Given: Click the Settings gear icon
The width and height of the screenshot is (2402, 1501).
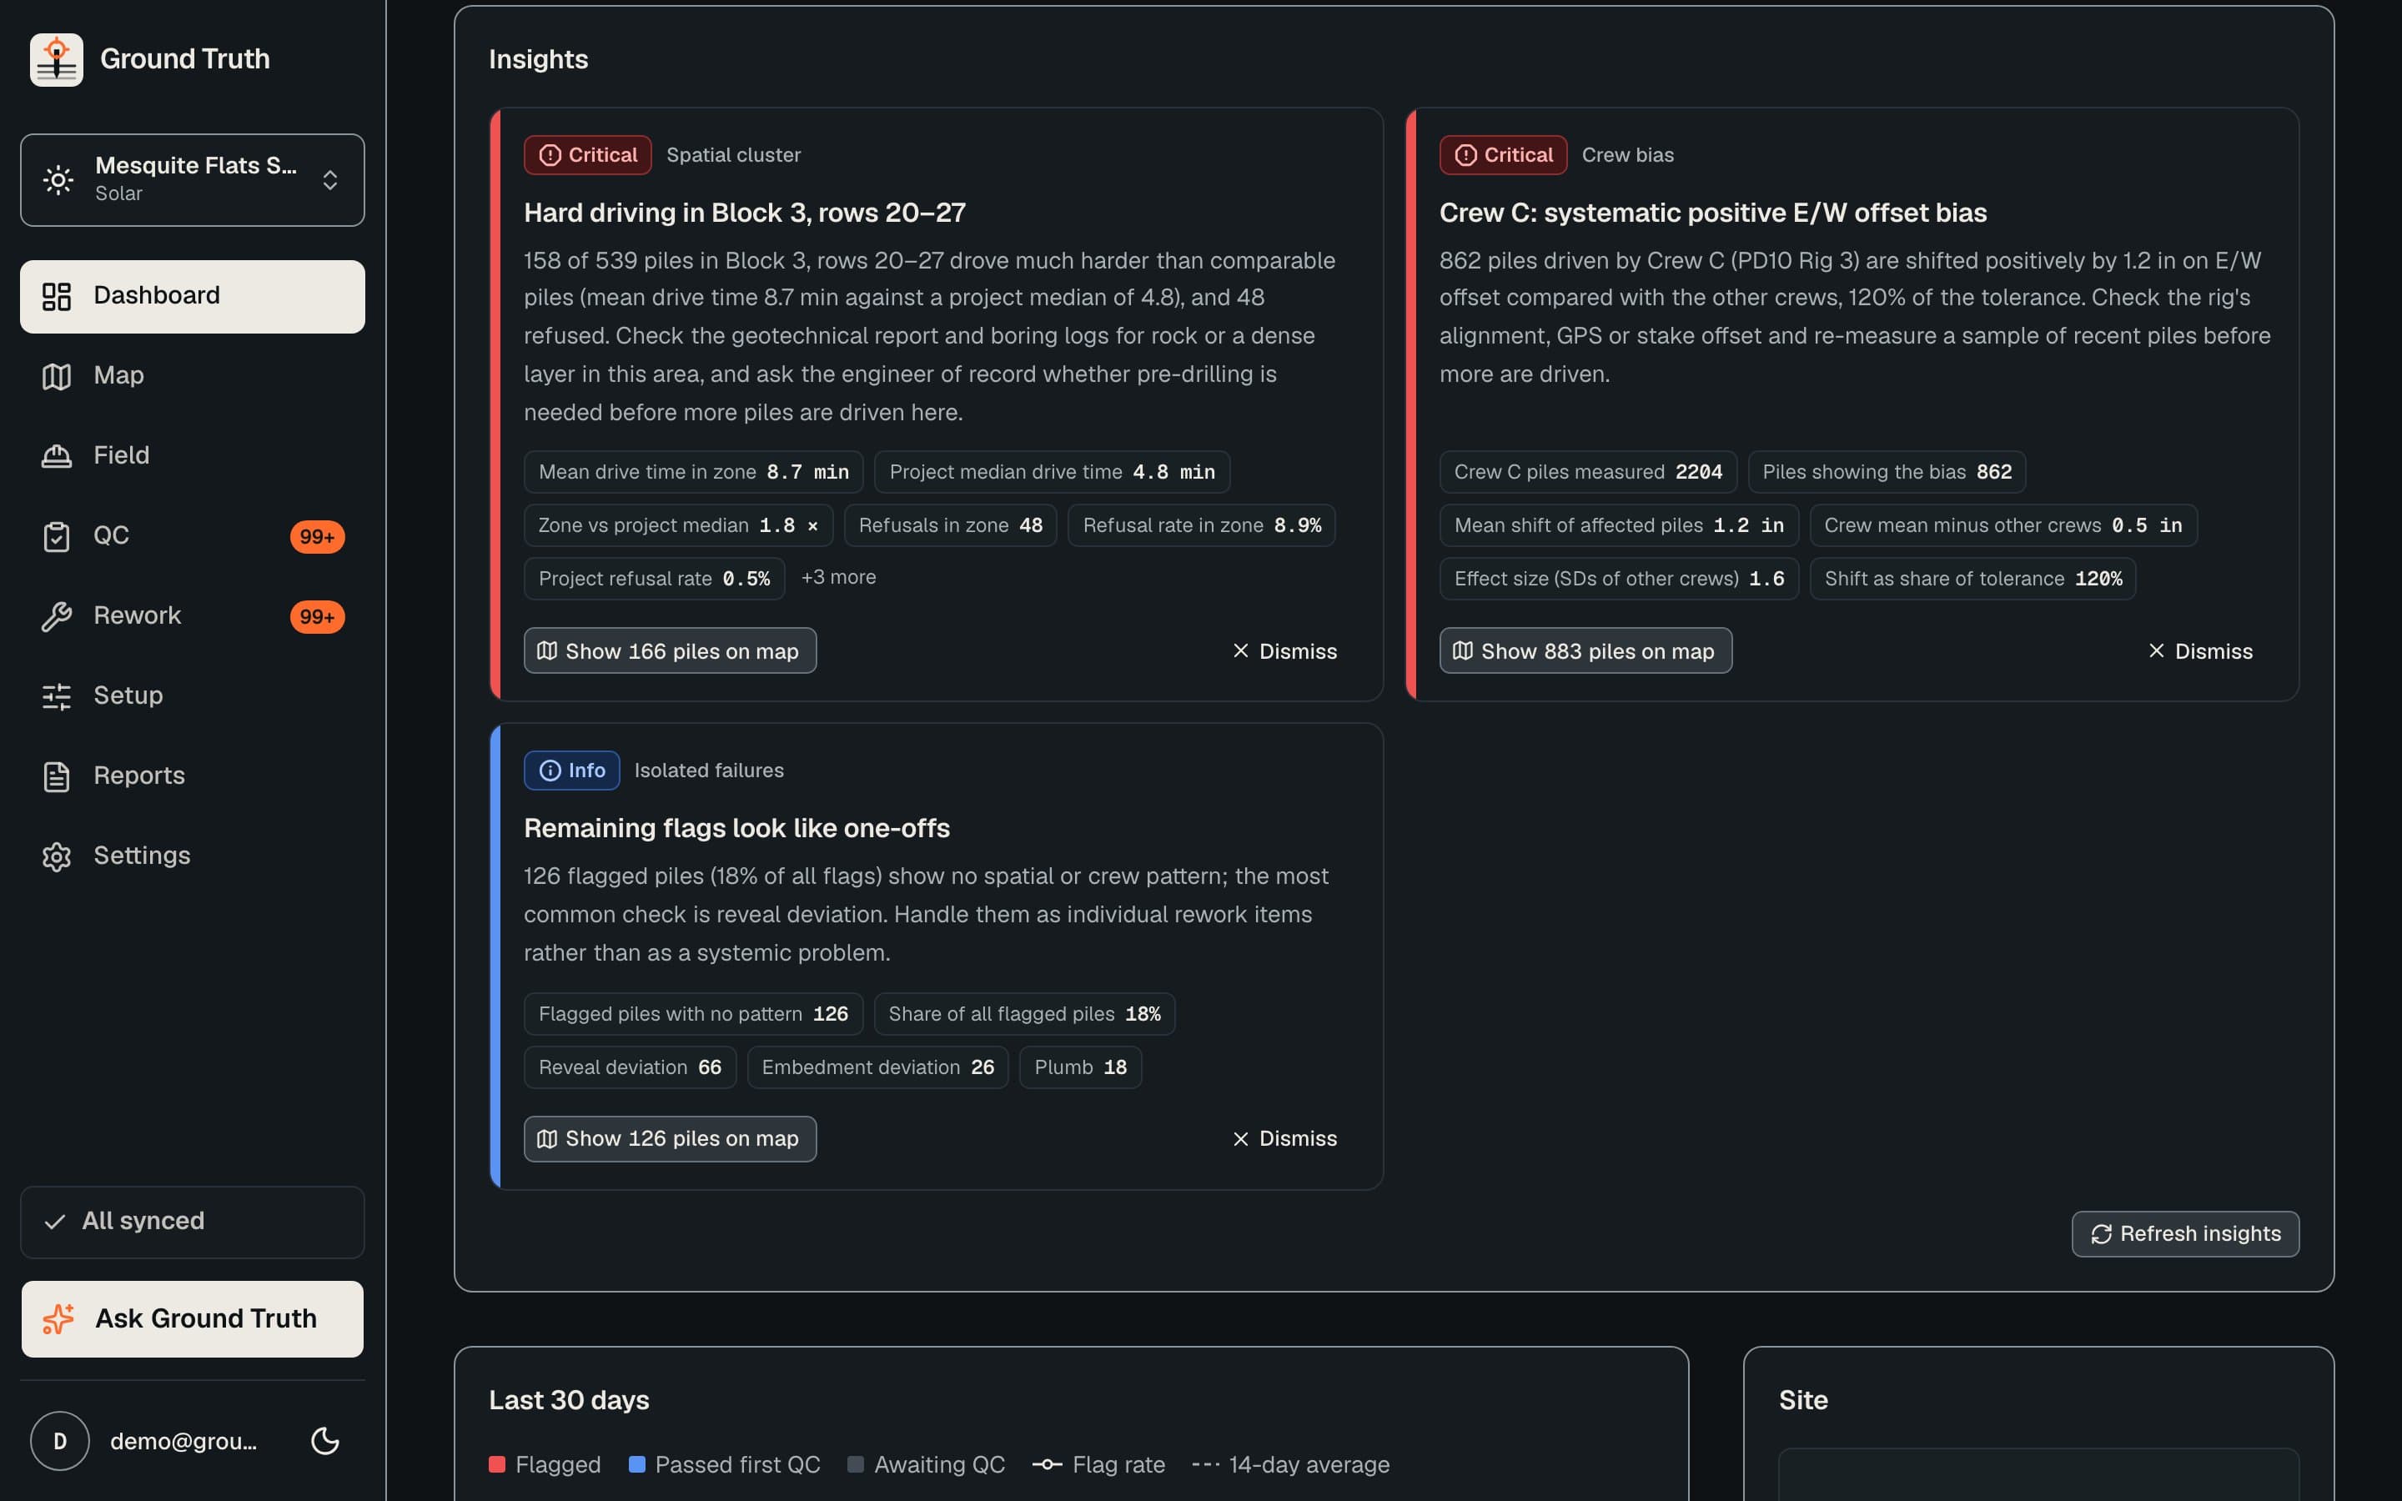Looking at the screenshot, I should click(57, 856).
